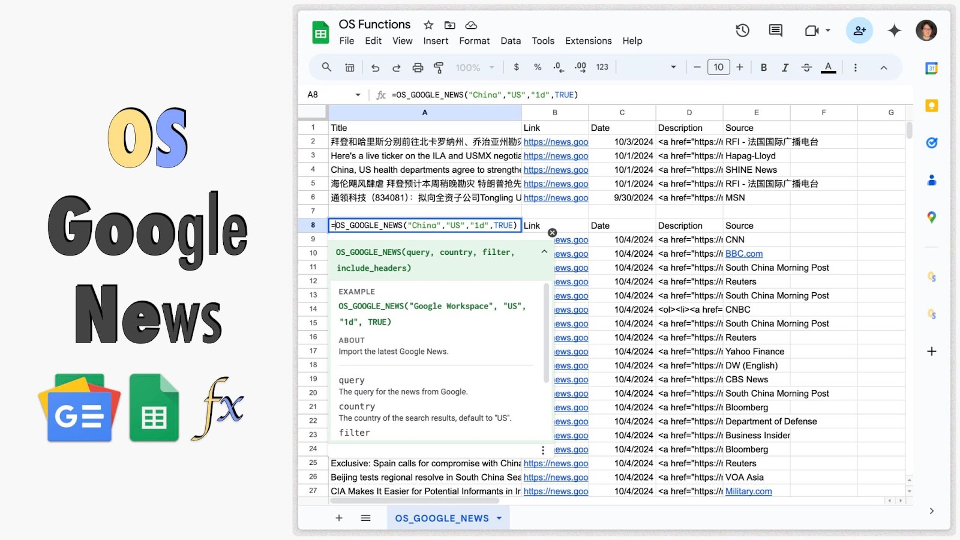960x540 pixels.
Task: Redo the last action
Action: [397, 68]
